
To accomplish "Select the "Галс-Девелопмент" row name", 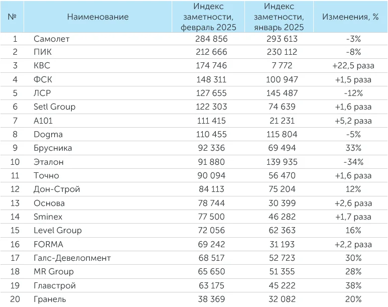I will coord(72,258).
